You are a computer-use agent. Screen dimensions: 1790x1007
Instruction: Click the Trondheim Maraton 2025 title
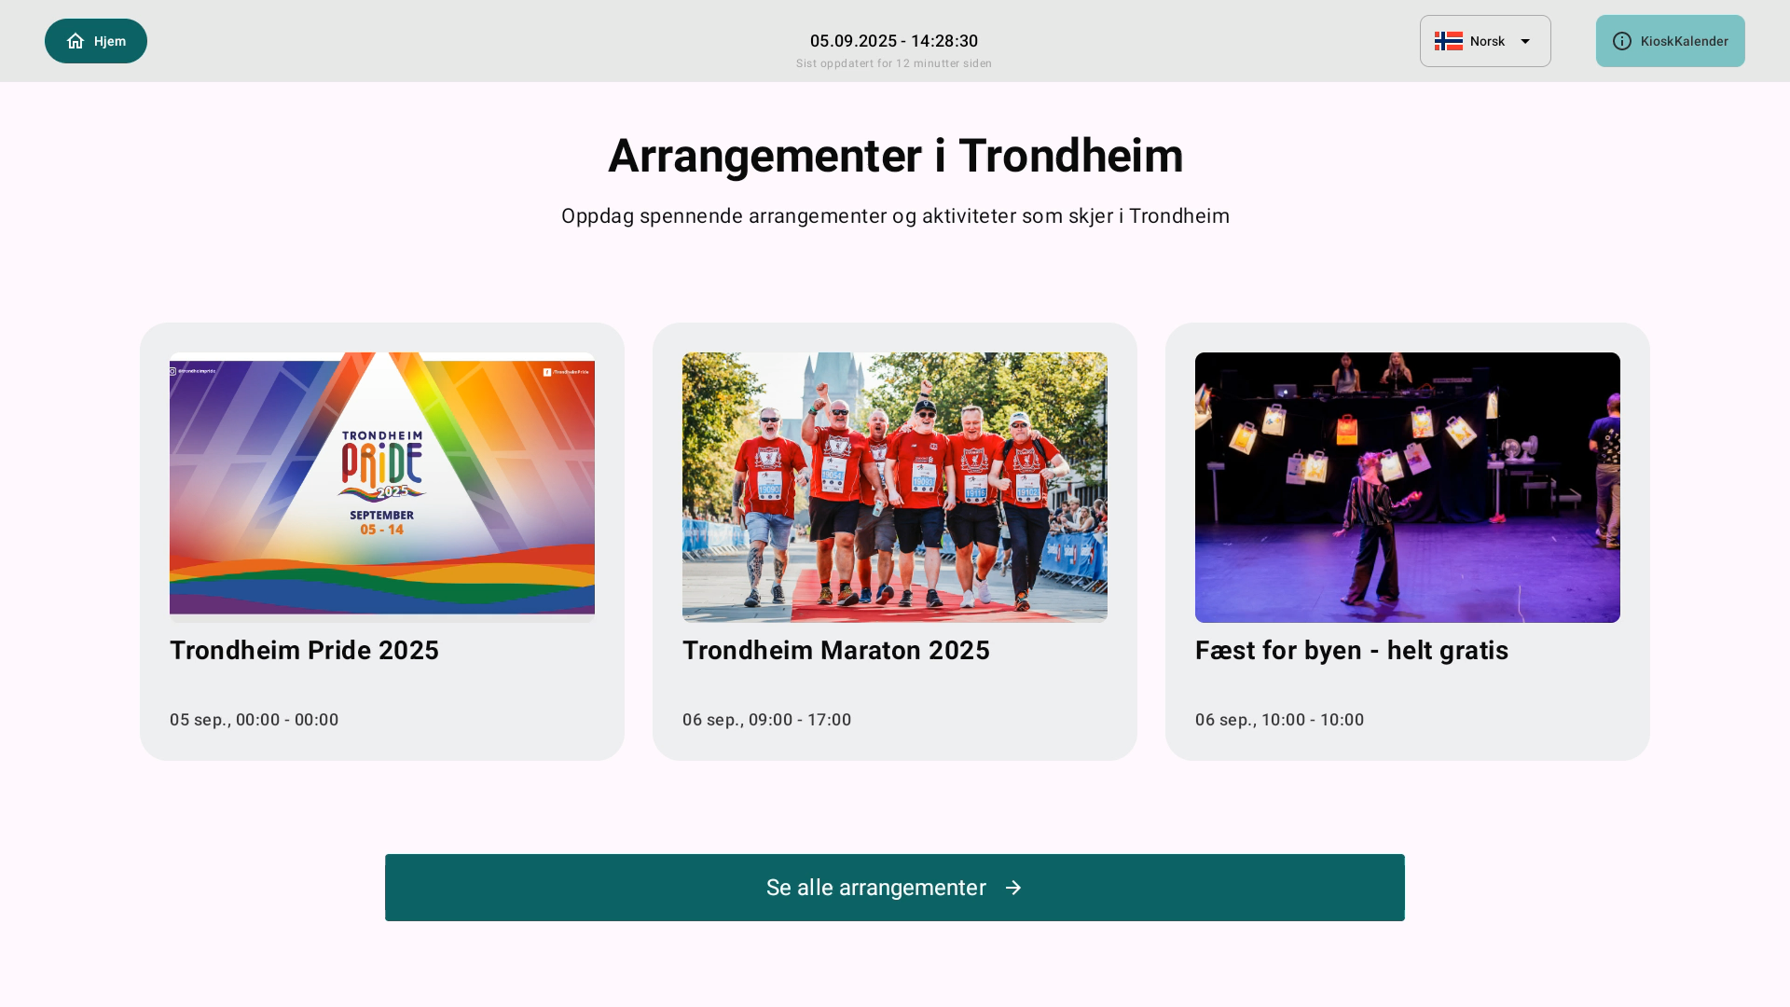835,651
